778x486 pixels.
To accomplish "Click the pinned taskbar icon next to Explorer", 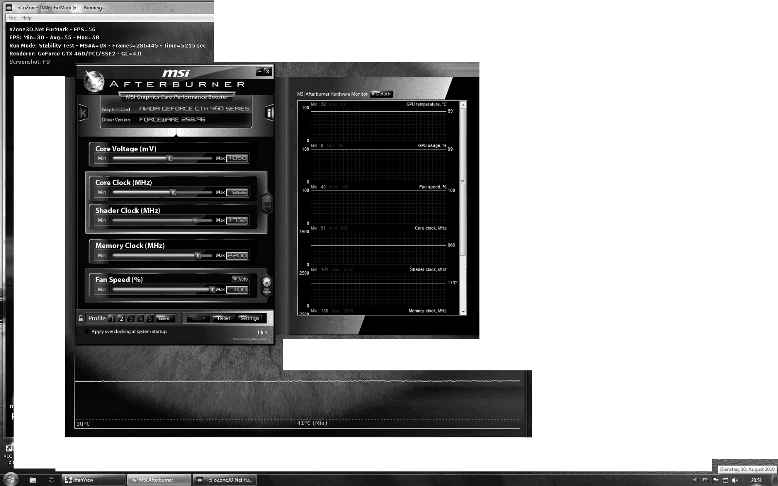I will (x=52, y=480).
